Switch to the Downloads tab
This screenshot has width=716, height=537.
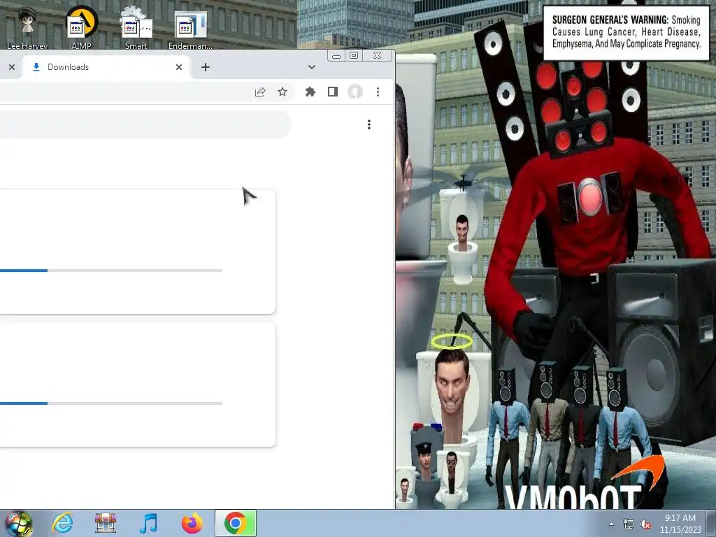pos(105,67)
